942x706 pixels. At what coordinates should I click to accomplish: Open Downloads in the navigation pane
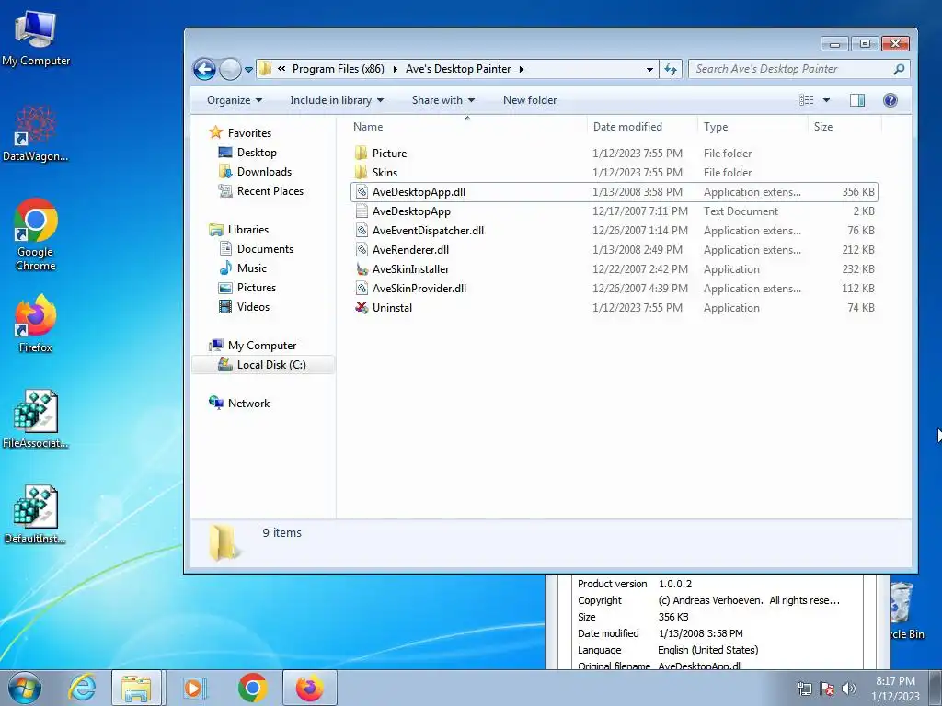264,172
